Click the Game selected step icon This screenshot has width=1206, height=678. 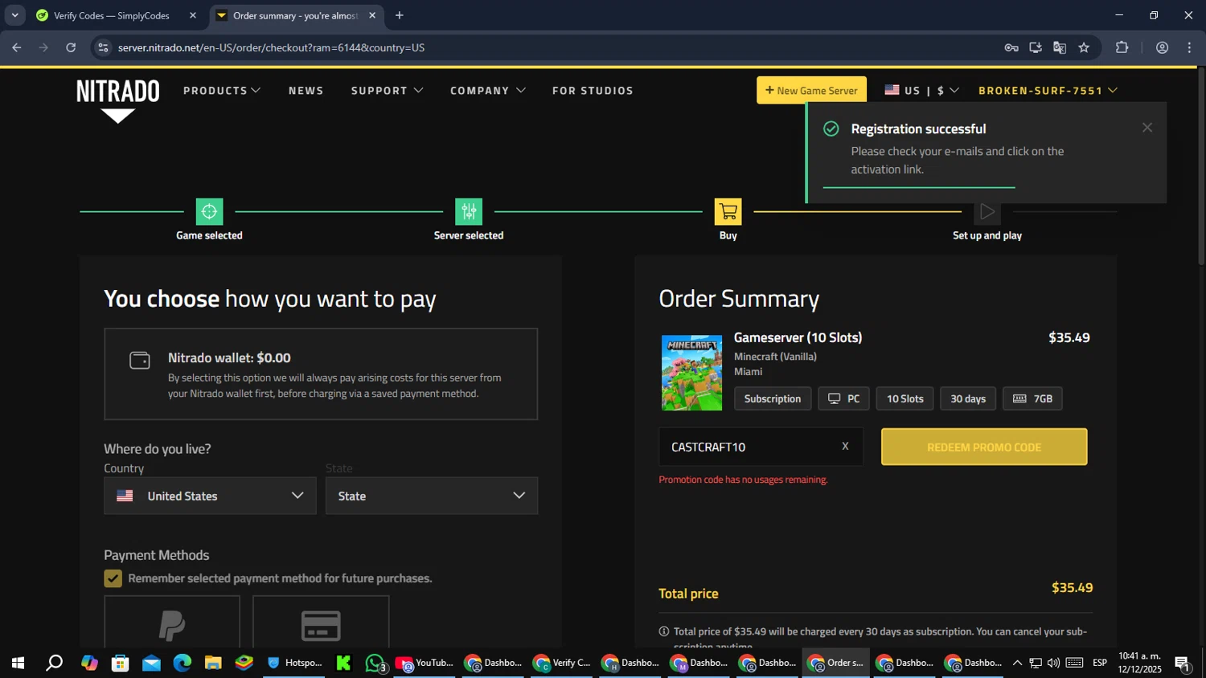209,211
